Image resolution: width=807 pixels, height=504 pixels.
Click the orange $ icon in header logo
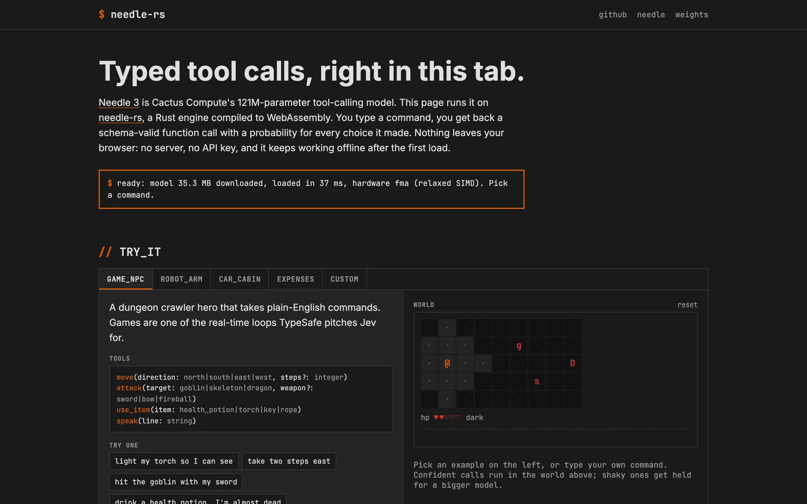(102, 15)
